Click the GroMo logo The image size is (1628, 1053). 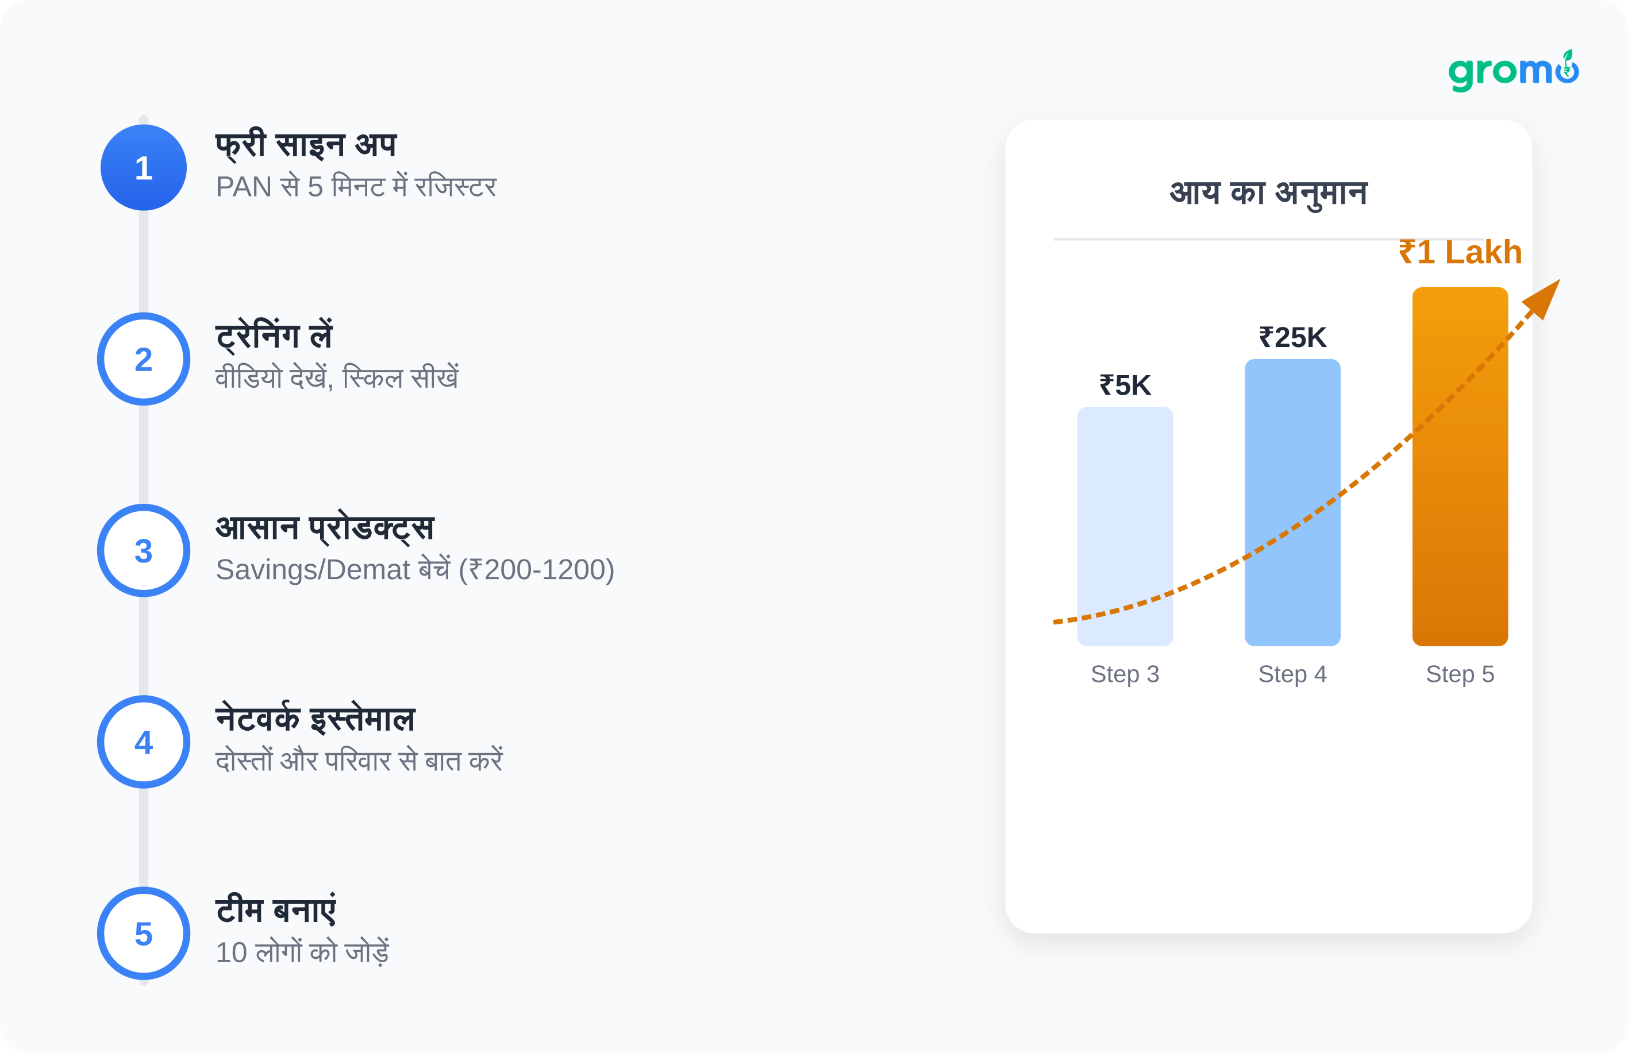[x=1512, y=71]
